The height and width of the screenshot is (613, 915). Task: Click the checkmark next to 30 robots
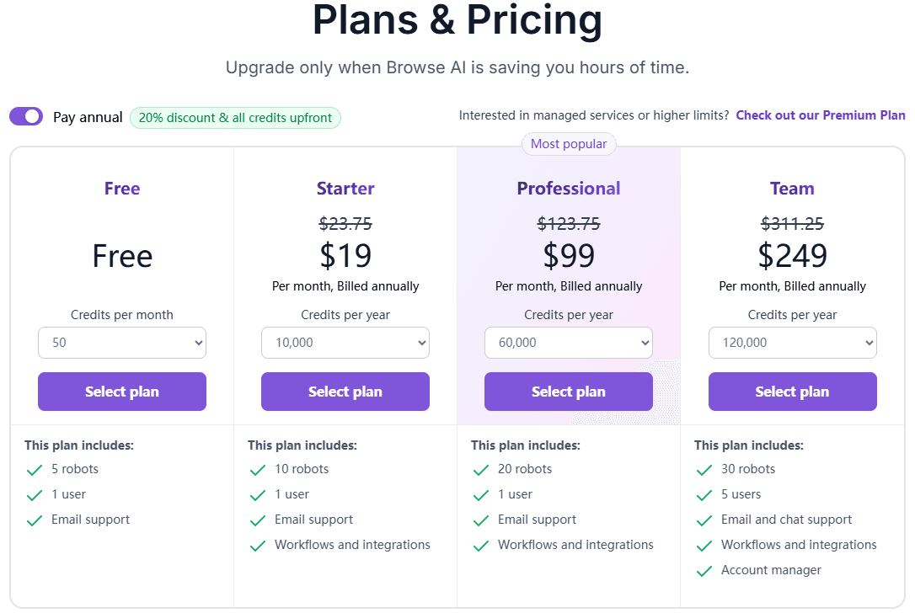(704, 470)
